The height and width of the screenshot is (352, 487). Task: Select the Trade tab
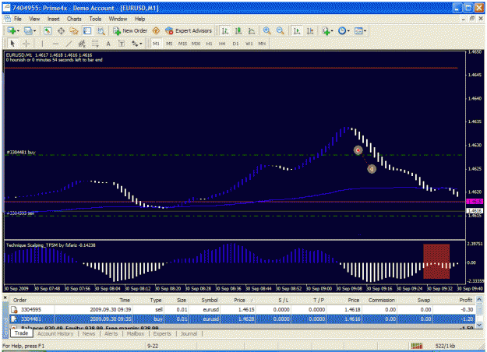22,333
